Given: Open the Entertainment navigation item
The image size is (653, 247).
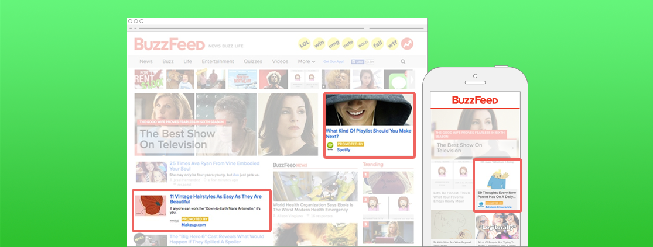Looking at the screenshot, I should point(218,61).
